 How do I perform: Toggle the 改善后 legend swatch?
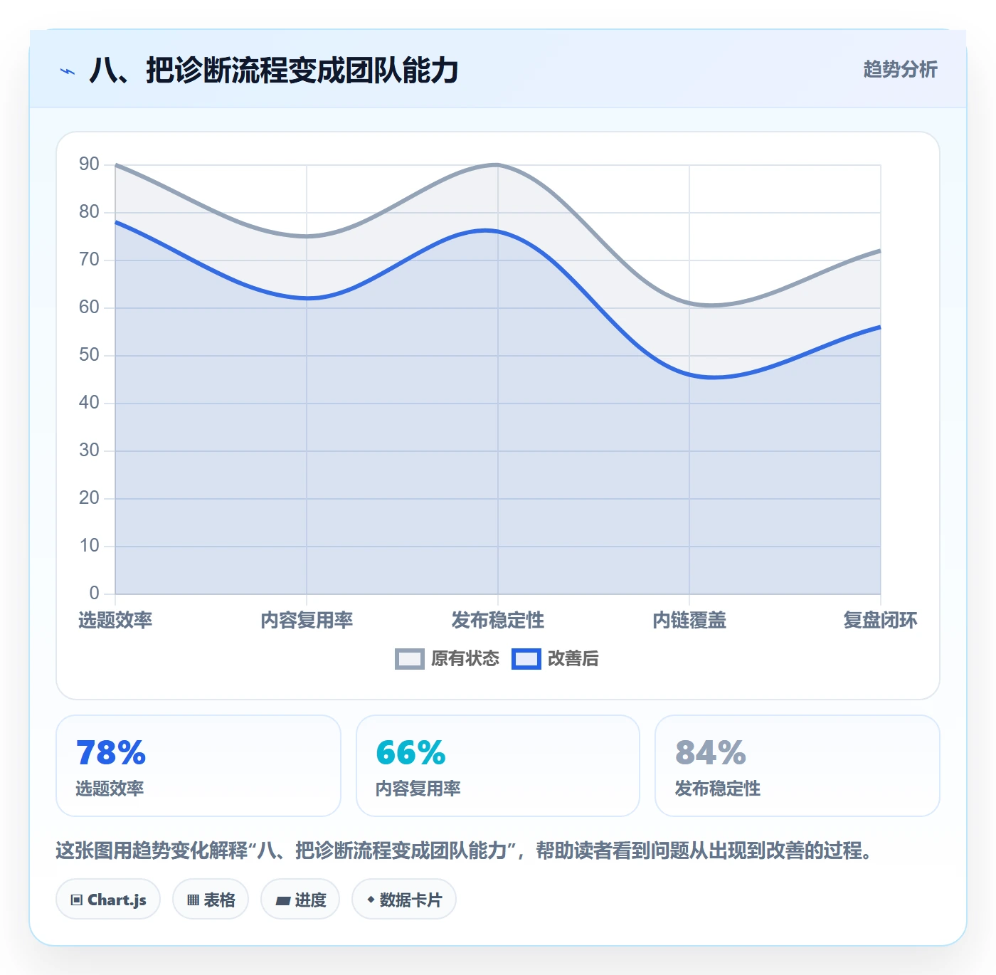tap(526, 659)
